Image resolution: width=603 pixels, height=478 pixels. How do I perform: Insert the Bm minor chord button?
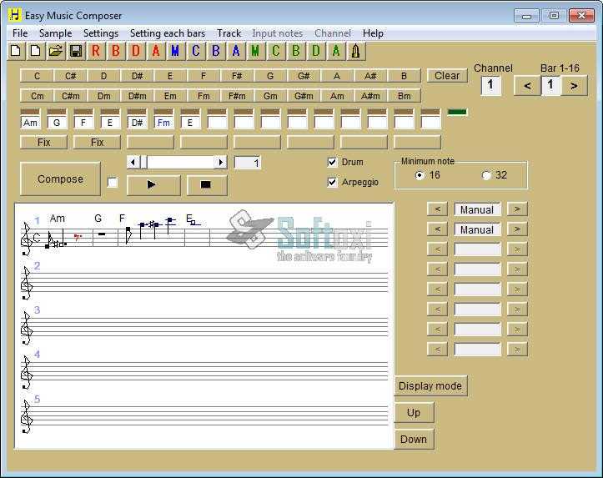click(404, 96)
